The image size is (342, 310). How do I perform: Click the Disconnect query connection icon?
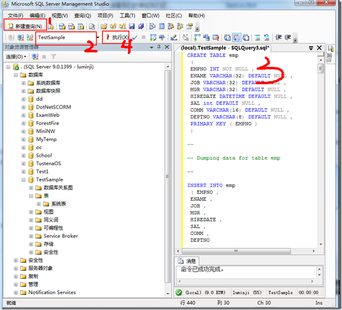tap(21, 38)
